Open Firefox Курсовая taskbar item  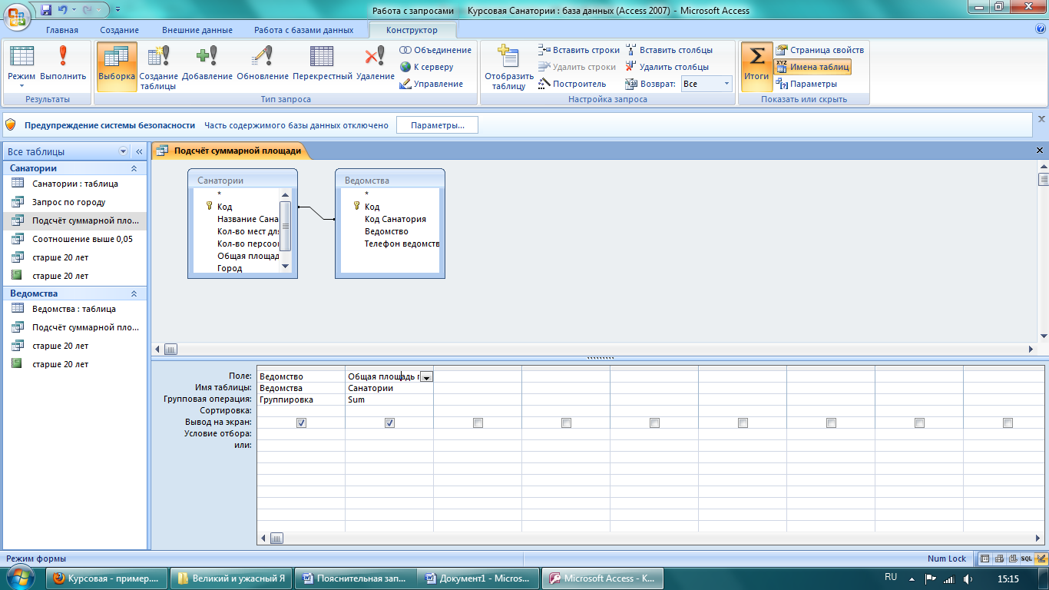coord(107,578)
